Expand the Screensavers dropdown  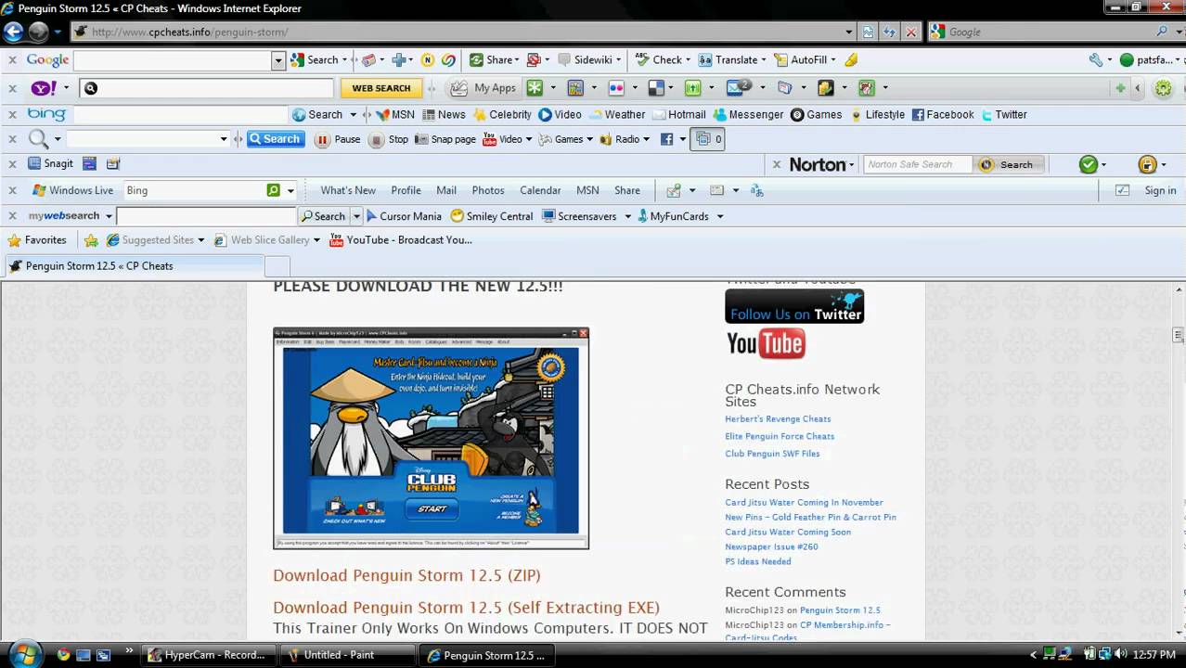[627, 216]
